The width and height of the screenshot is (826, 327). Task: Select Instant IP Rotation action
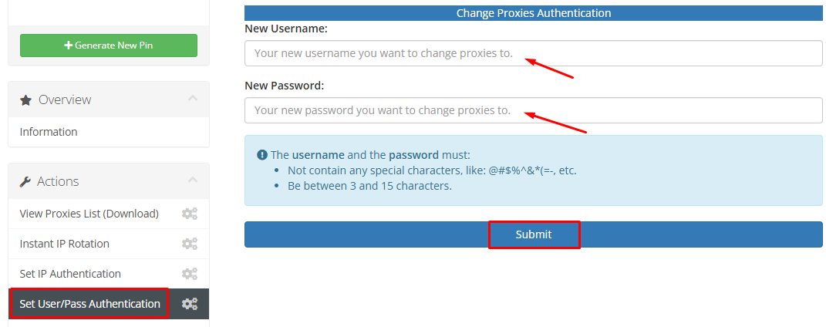(x=65, y=244)
